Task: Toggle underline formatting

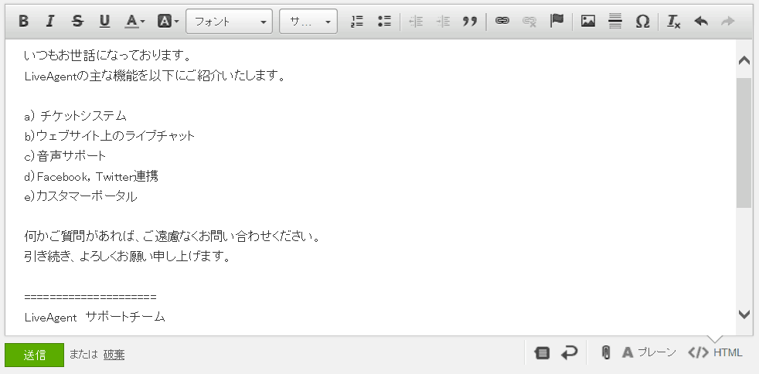Action: [x=104, y=22]
